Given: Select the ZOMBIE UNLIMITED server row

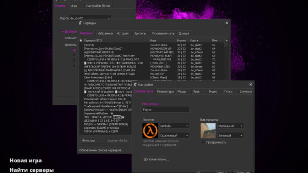Looking at the screenshot, I should tap(106, 88).
